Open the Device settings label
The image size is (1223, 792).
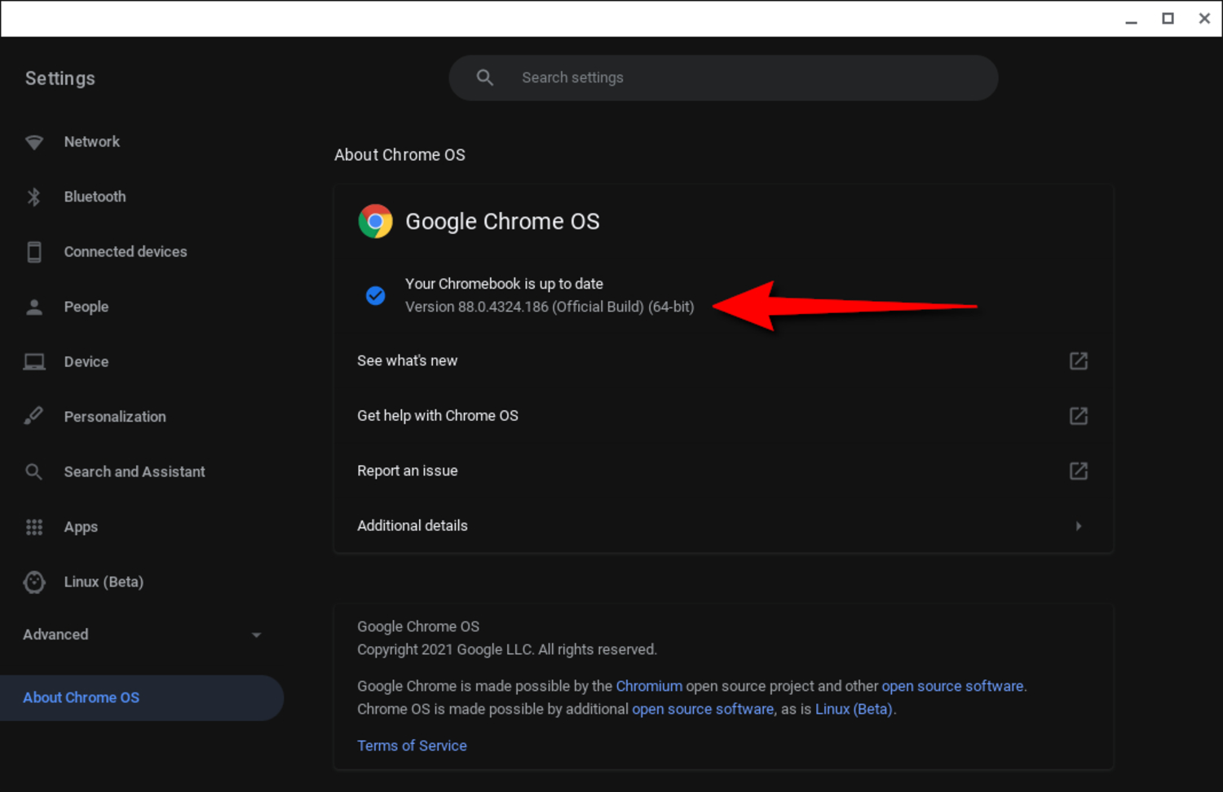86,361
